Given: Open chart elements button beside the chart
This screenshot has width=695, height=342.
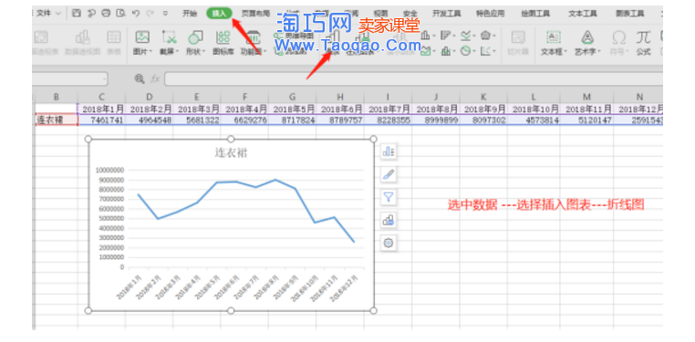Looking at the screenshot, I should [389, 151].
